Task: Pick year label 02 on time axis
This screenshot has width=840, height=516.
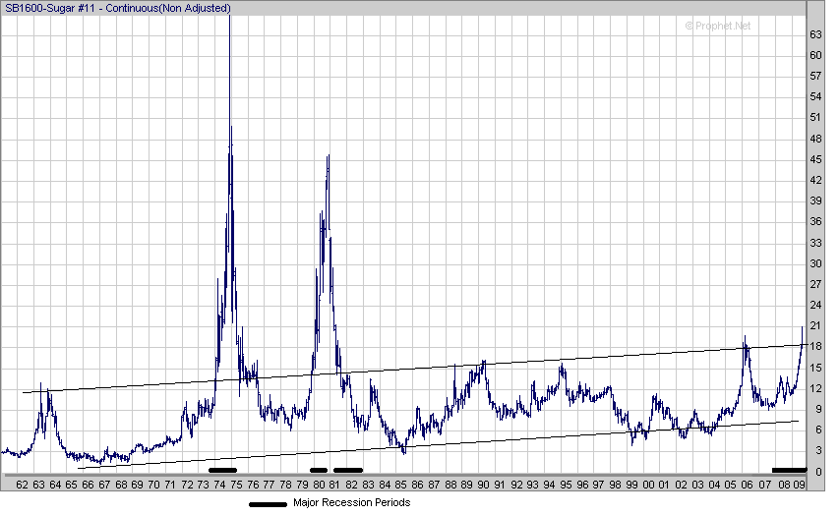Action: click(x=681, y=485)
